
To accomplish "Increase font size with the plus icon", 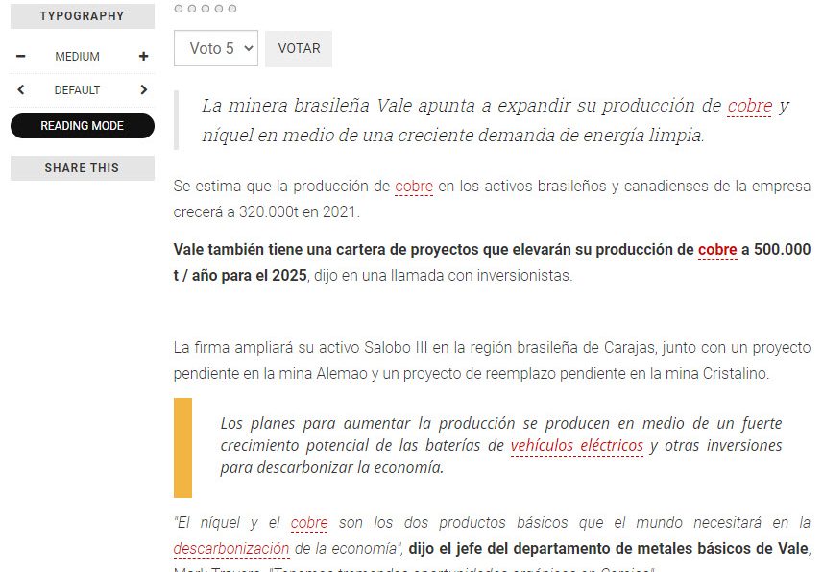I will tap(143, 57).
